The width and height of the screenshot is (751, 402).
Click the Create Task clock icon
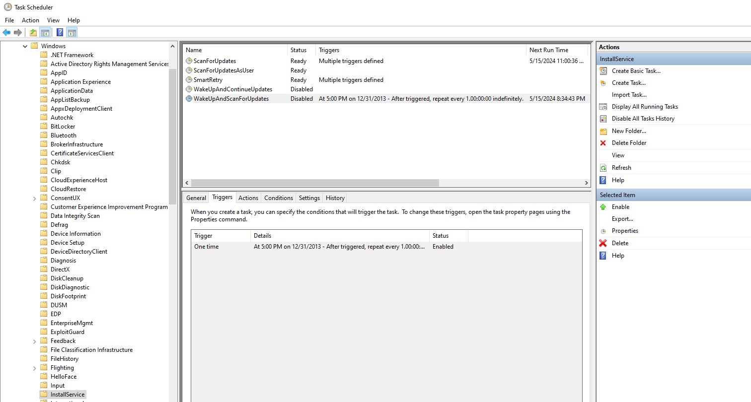click(602, 82)
